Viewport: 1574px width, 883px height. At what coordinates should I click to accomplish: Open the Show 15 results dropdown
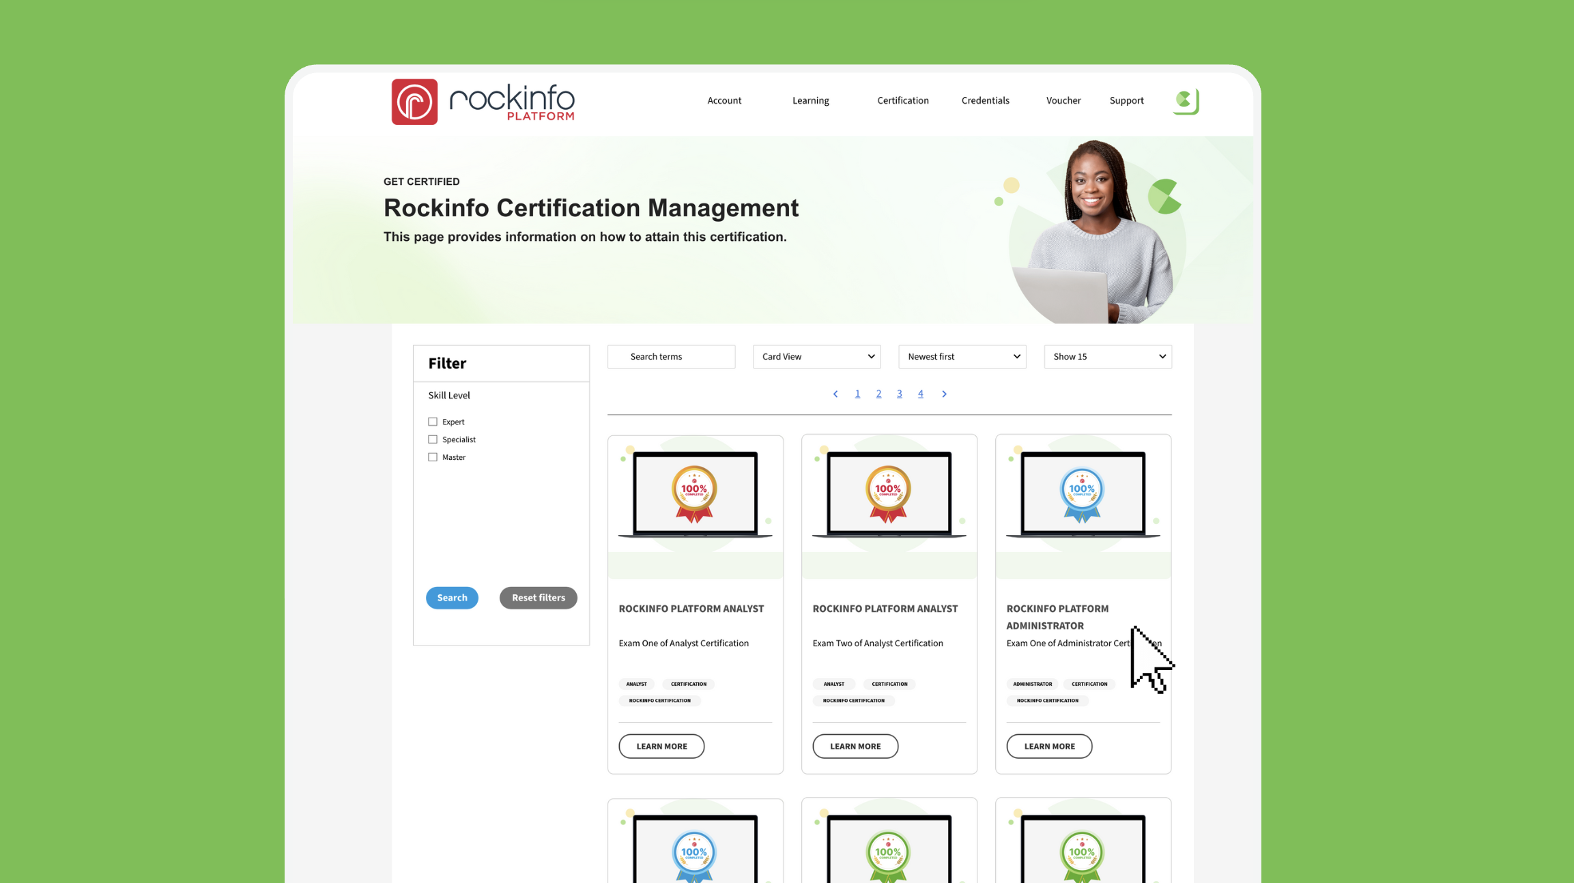1107,357
